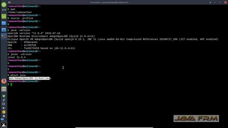Open the volume speaker tray icon
The height and width of the screenshot is (128, 228).
4,108
